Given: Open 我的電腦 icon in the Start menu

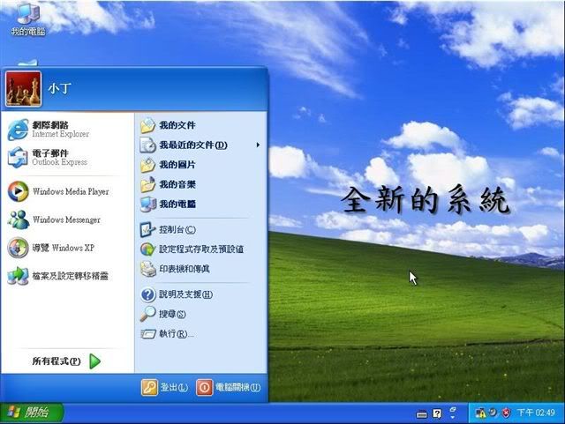Looking at the screenshot, I should click(147, 205).
